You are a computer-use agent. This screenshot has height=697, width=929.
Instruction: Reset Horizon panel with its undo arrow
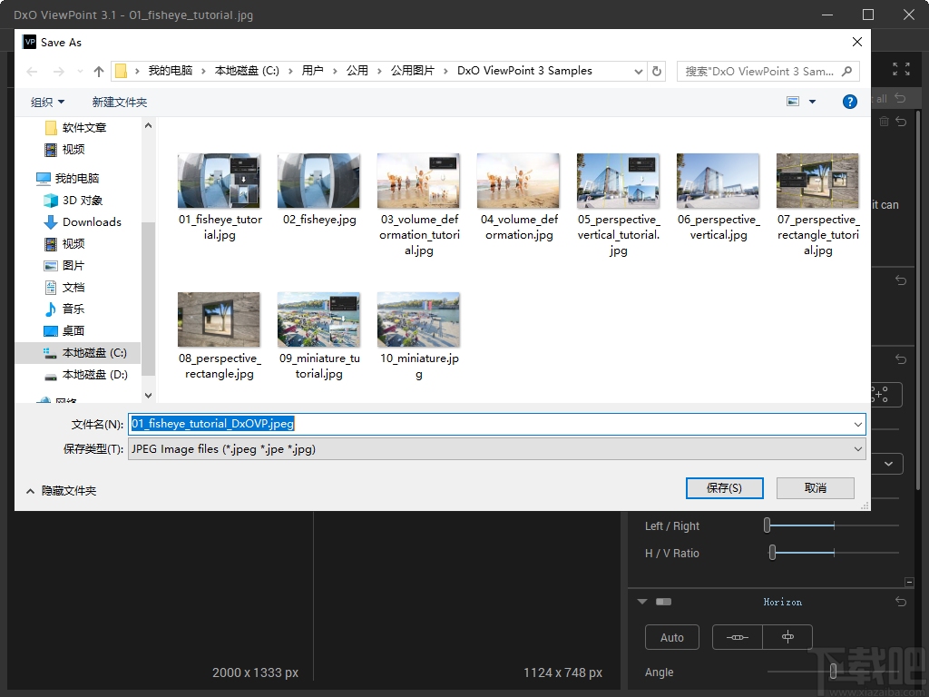point(900,602)
